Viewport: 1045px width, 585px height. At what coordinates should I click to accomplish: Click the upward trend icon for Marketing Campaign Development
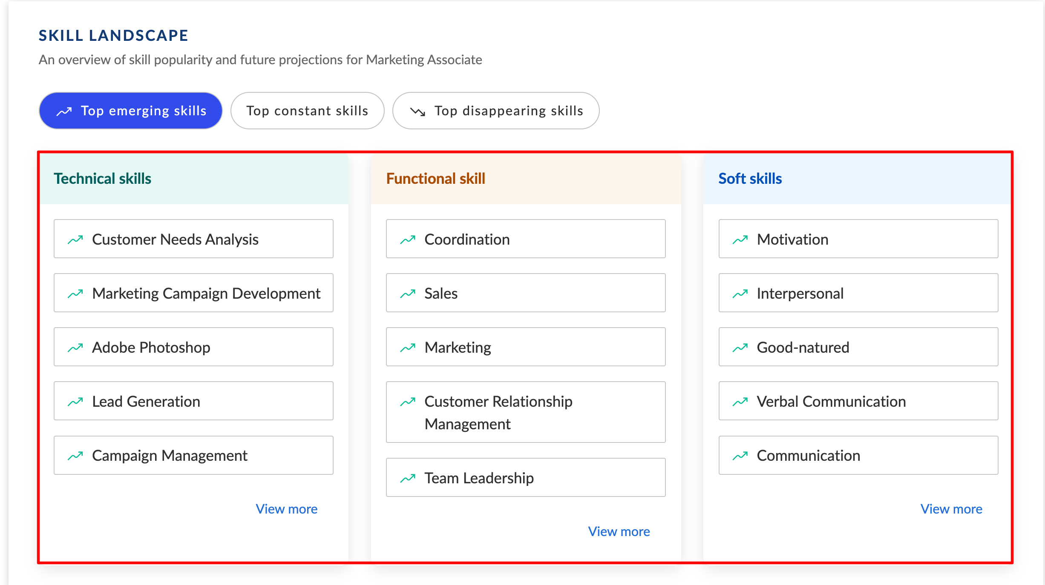(x=78, y=293)
